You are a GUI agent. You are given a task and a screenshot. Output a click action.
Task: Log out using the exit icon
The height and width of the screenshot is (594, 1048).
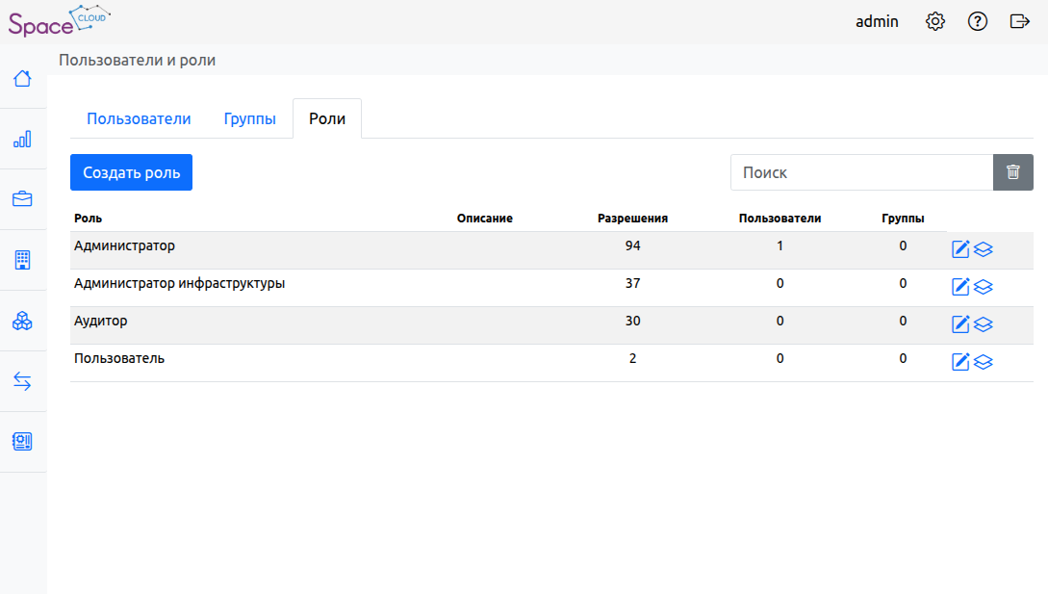click(x=1020, y=21)
